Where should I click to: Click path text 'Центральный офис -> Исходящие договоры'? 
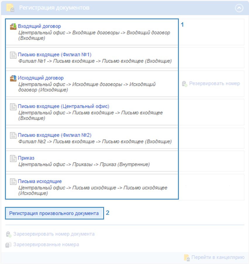click(x=87, y=87)
